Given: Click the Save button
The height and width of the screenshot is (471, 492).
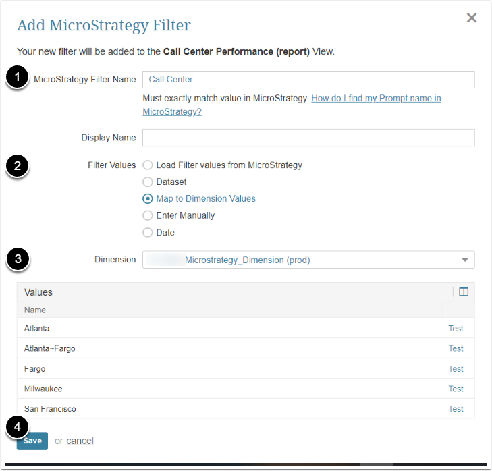Looking at the screenshot, I should point(32,441).
